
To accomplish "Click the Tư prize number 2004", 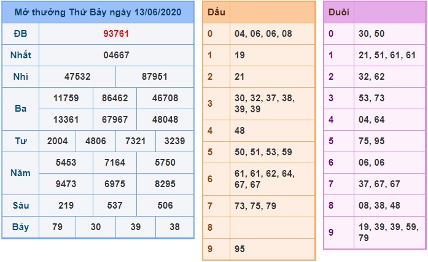I will (x=57, y=141).
